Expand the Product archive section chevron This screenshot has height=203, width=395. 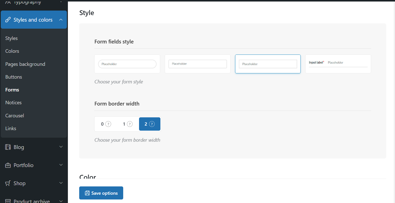[61, 201]
